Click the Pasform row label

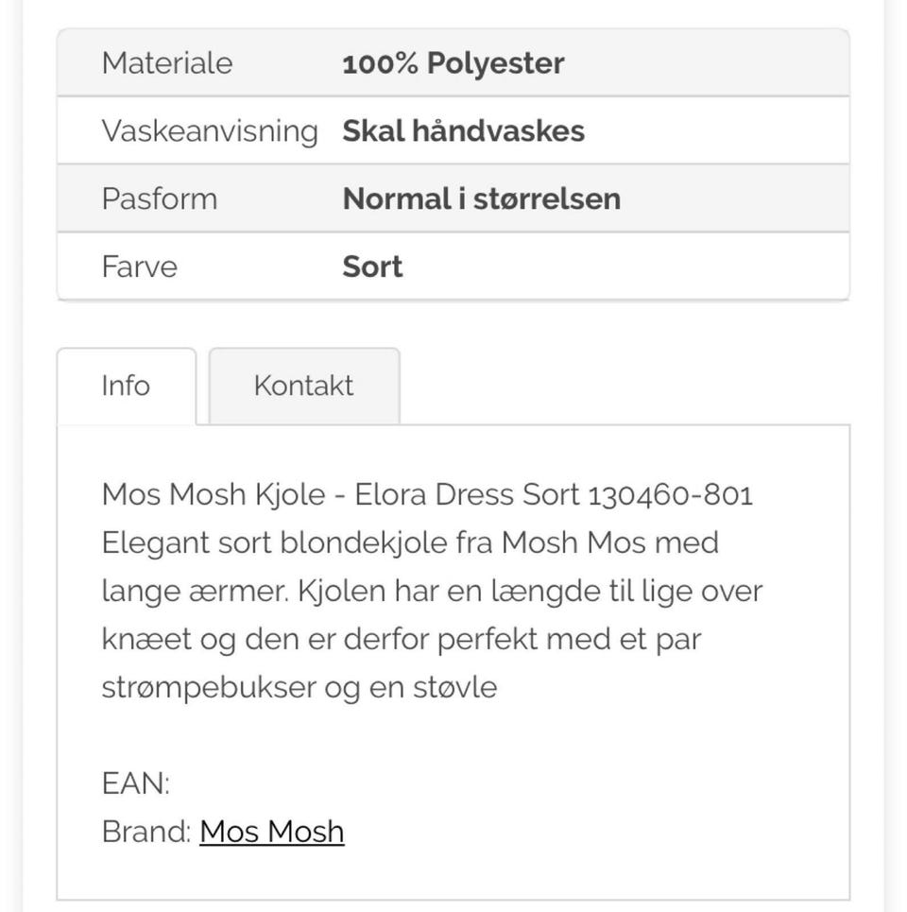click(159, 198)
